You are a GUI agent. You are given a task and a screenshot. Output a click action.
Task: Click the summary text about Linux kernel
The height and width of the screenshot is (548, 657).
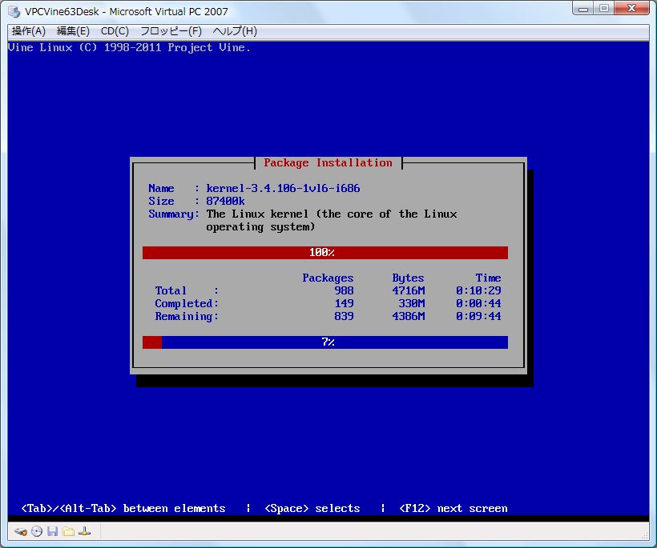332,221
